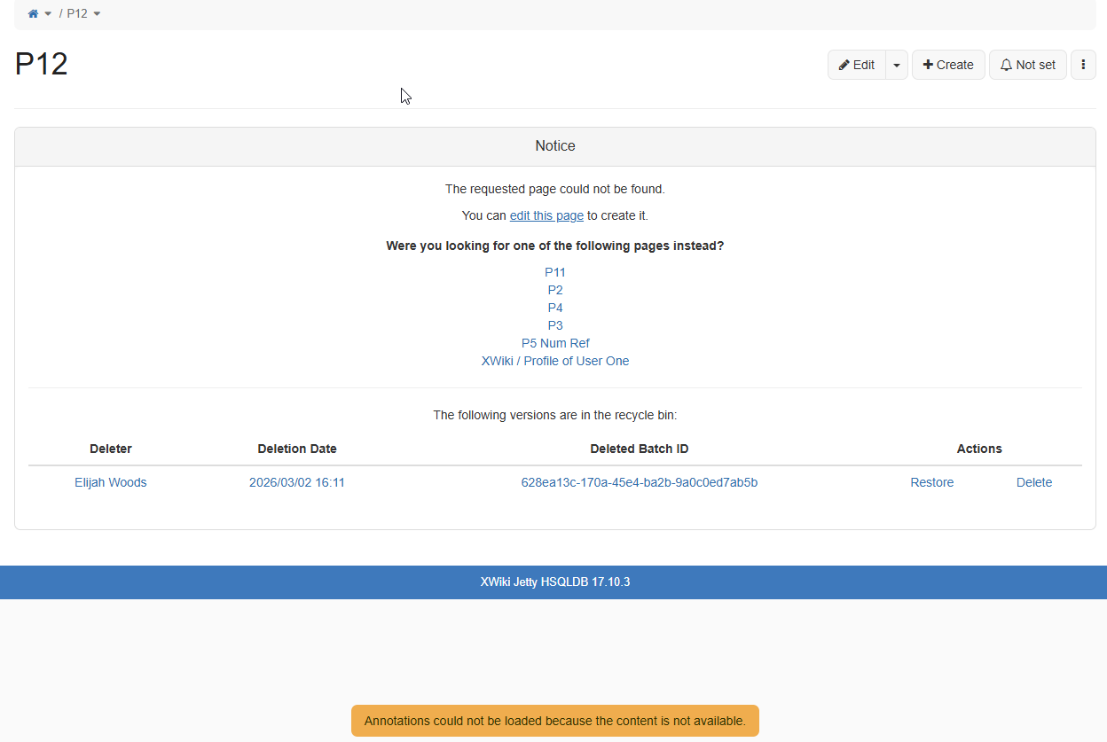Permanently Delete the recycle bin entry

coord(1033,482)
